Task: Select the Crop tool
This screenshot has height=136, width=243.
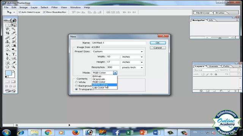Action: pos(7,33)
